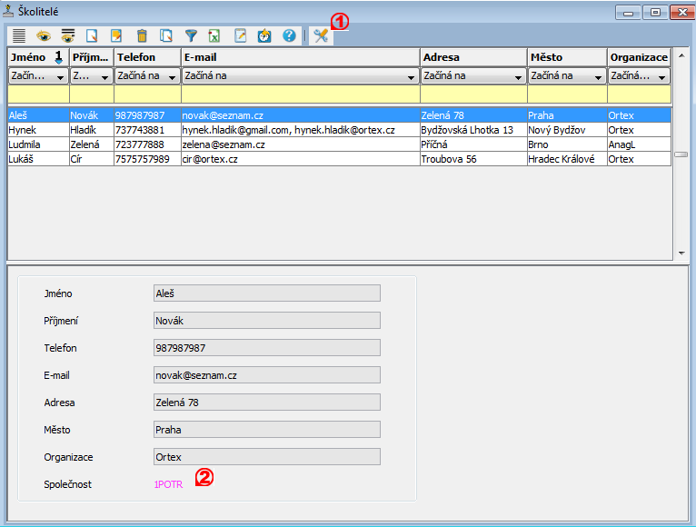696x527 pixels.
Task: Click the edit record pencil icon
Action: 116,36
